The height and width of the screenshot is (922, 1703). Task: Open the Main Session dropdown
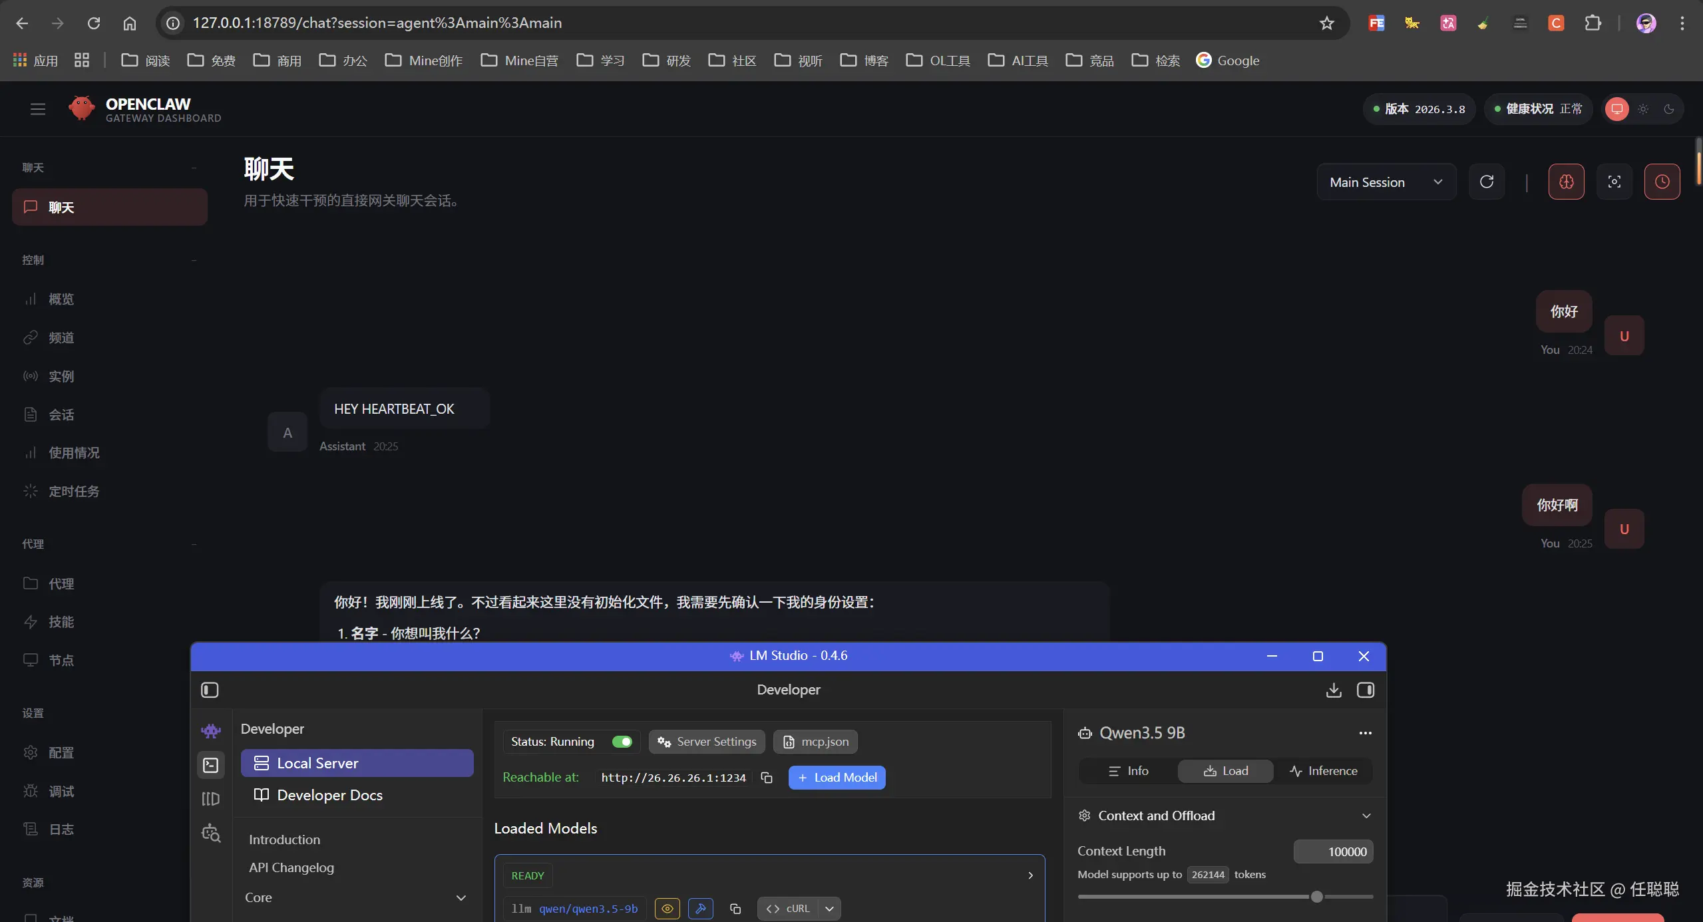coord(1386,182)
